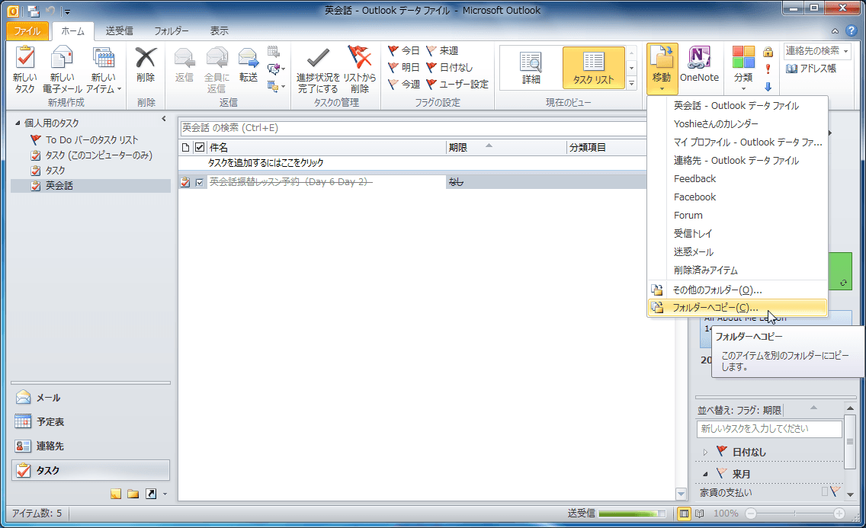Screen dimensions: 866x528
Task: Click the Private lock icon
Action: 768,52
